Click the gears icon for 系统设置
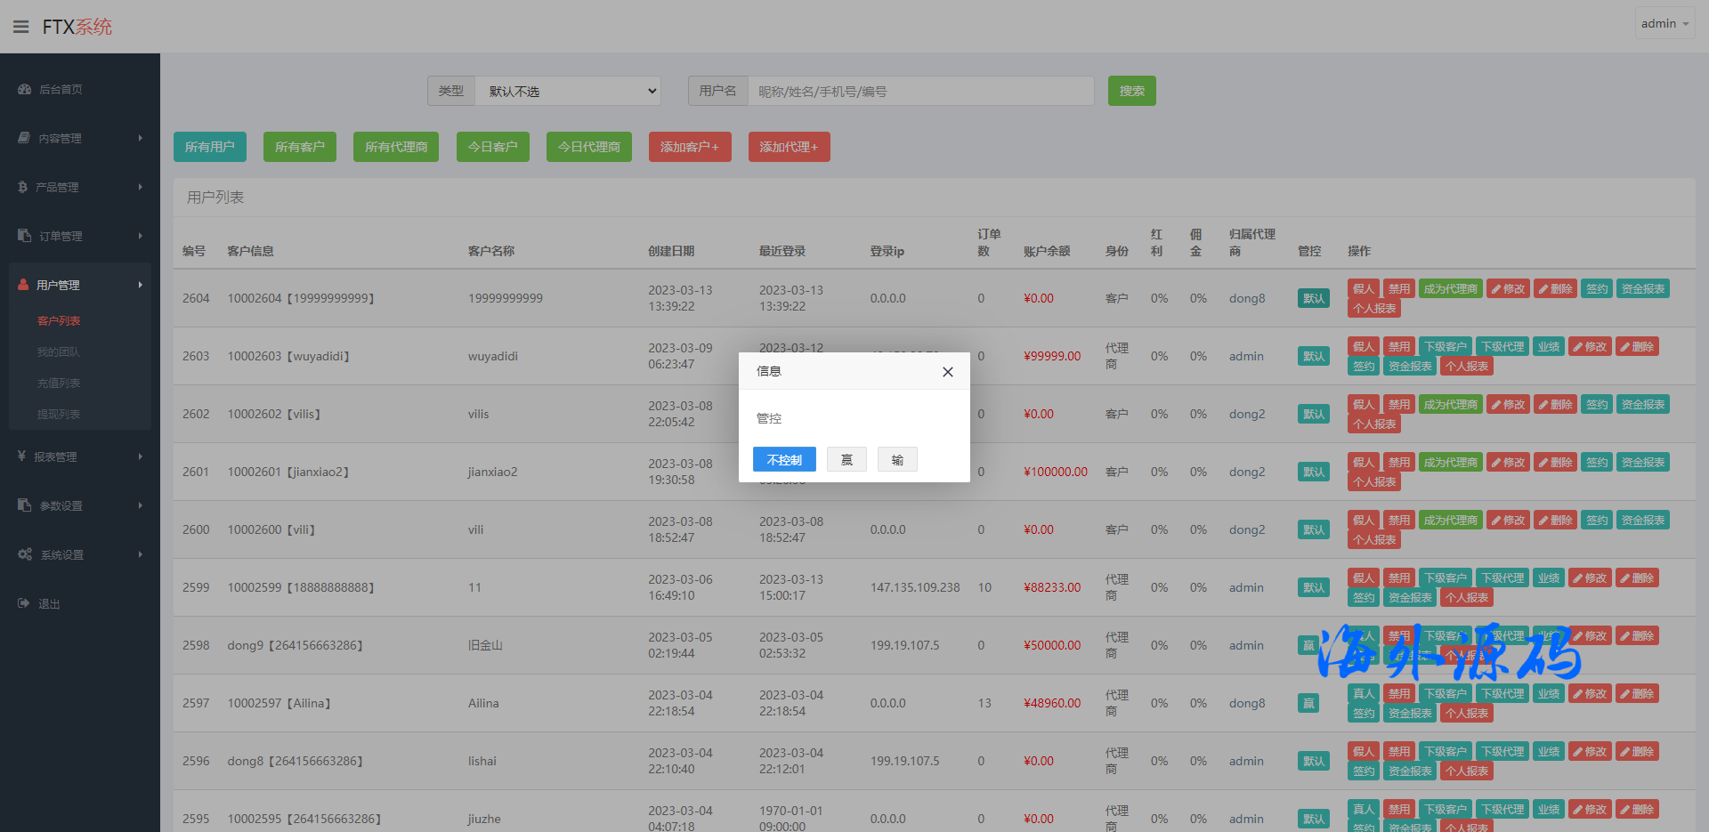This screenshot has height=832, width=1709. click(x=25, y=554)
